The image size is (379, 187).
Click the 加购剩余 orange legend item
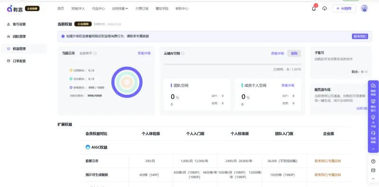pos(81,71)
